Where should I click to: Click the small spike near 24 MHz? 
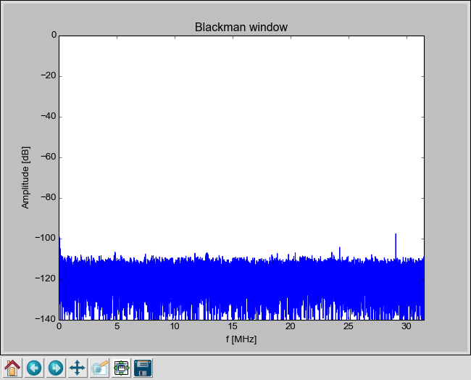click(340, 252)
